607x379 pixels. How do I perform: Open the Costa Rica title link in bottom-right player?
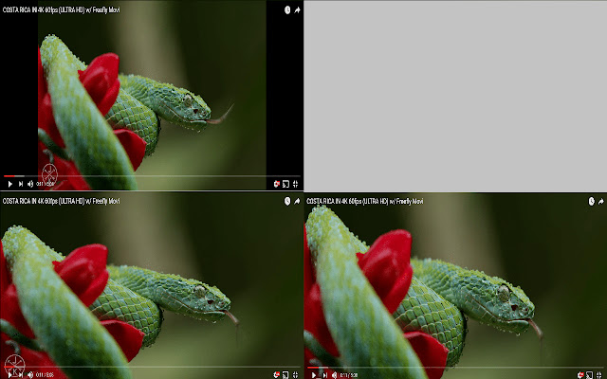[x=364, y=201]
